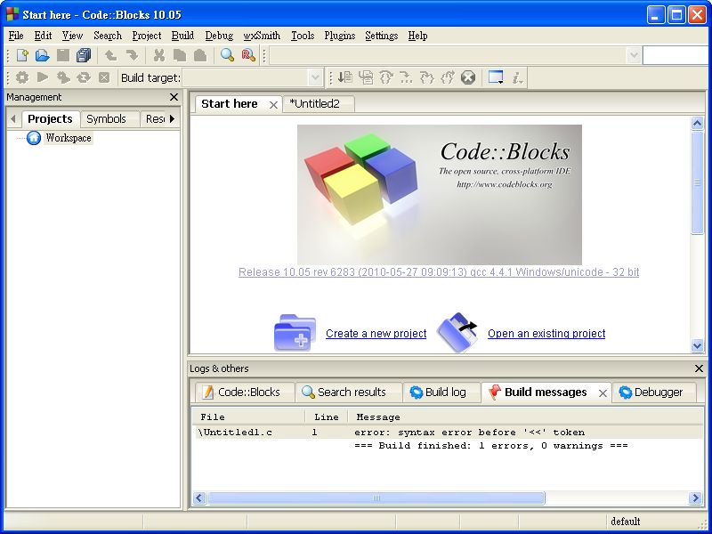Viewport: 712px width, 534px height.
Task: Close the Build messages tab
Action: pos(603,393)
